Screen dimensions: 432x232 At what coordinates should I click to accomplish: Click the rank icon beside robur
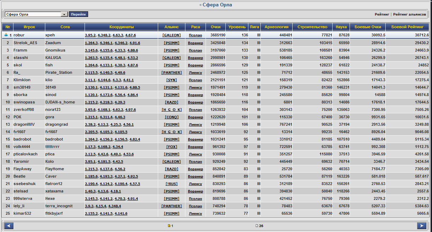coord(6,35)
